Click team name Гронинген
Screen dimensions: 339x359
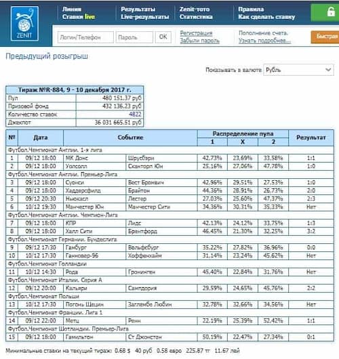click(x=142, y=272)
